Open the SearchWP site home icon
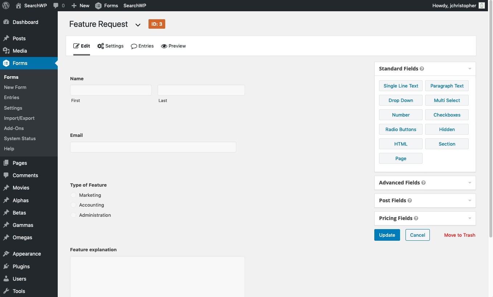Image resolution: width=493 pixels, height=297 pixels. [x=19, y=5]
